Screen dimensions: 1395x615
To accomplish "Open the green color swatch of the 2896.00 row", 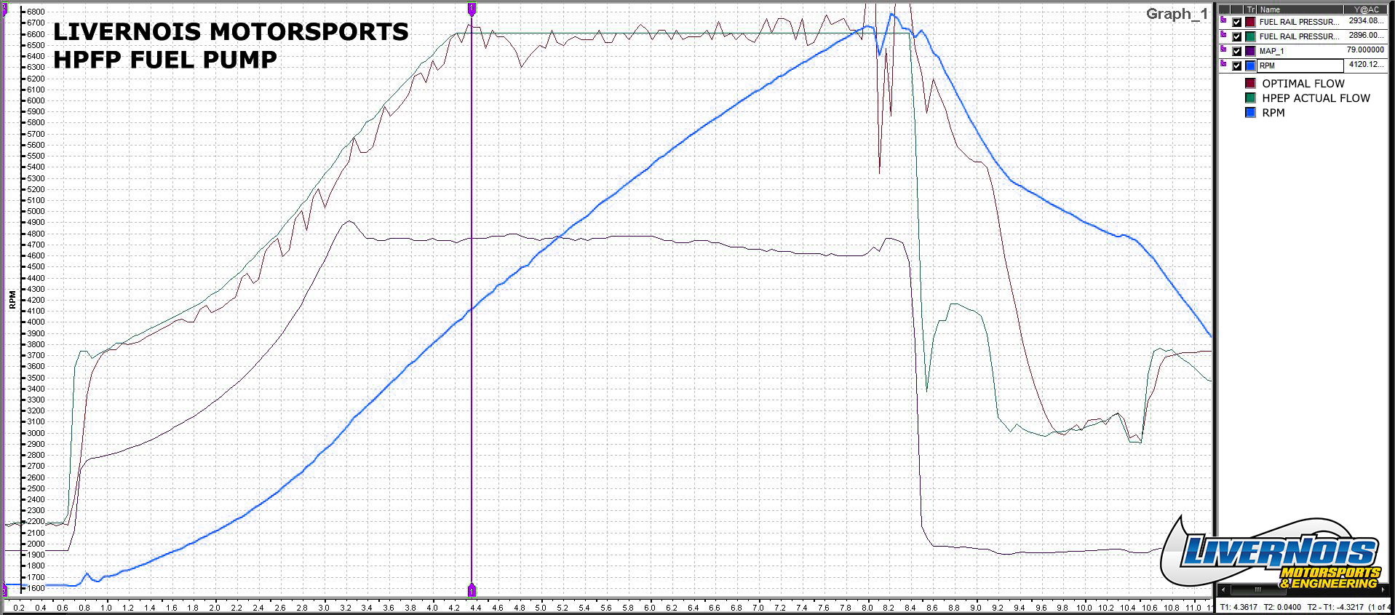I will coord(1250,36).
